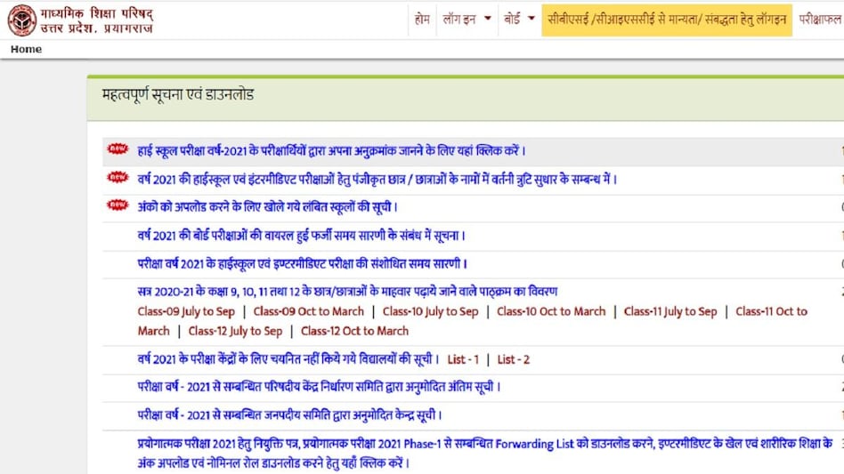This screenshot has height=474, width=844.
Task: Click the महत्वपूर्ण सूचना एवं डाउनलोड heading
Action: pyautogui.click(x=178, y=95)
